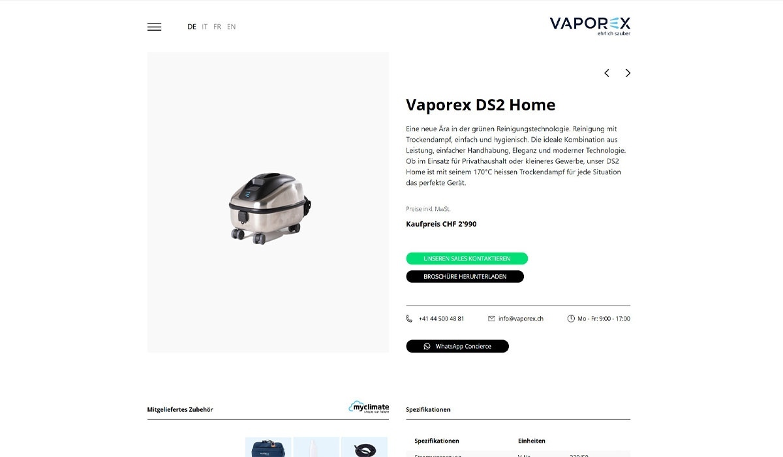Click the Vaporex DS2 Home product image
The width and height of the screenshot is (783, 457).
point(269,208)
